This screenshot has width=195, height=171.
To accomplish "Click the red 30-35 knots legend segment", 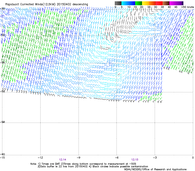I will pos(159,3).
